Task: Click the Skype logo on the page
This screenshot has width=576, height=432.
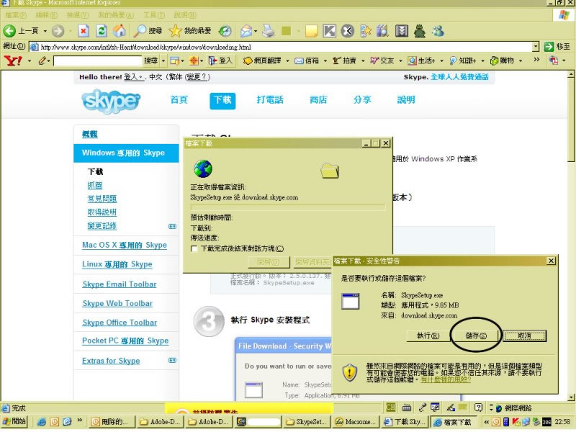Action: (111, 101)
